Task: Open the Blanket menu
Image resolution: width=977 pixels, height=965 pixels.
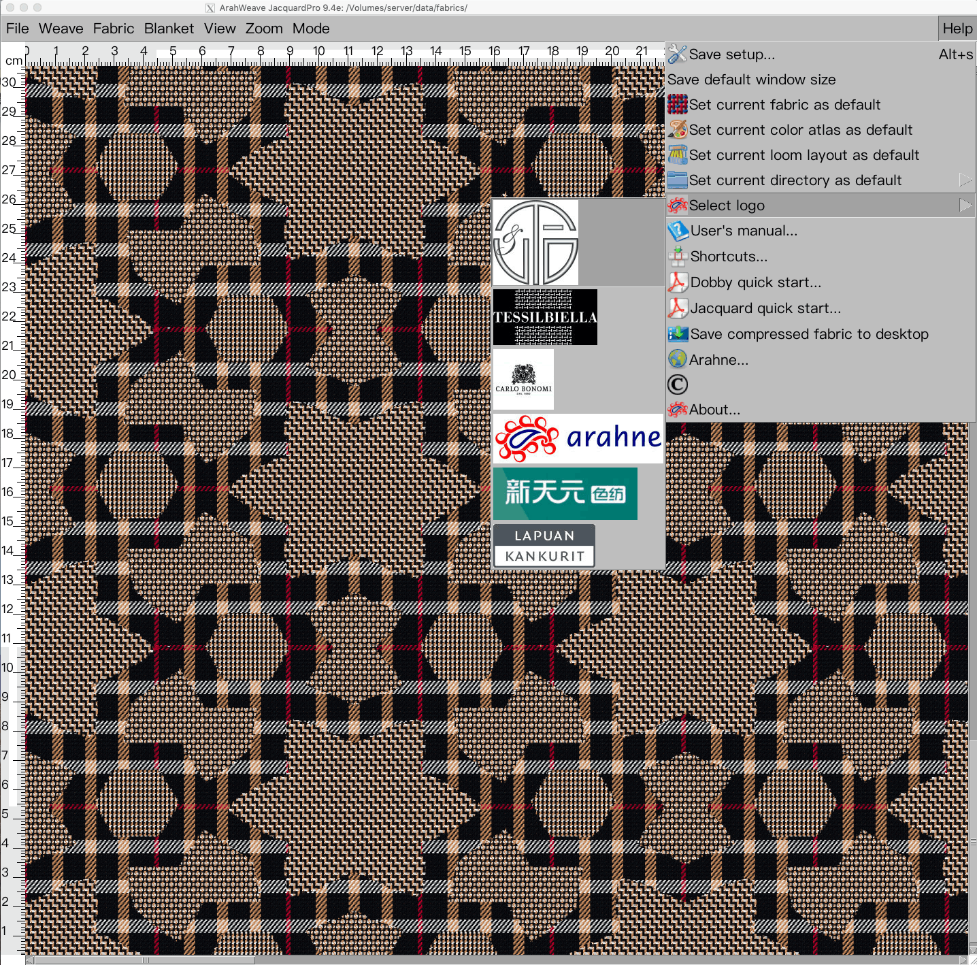Action: [x=169, y=29]
